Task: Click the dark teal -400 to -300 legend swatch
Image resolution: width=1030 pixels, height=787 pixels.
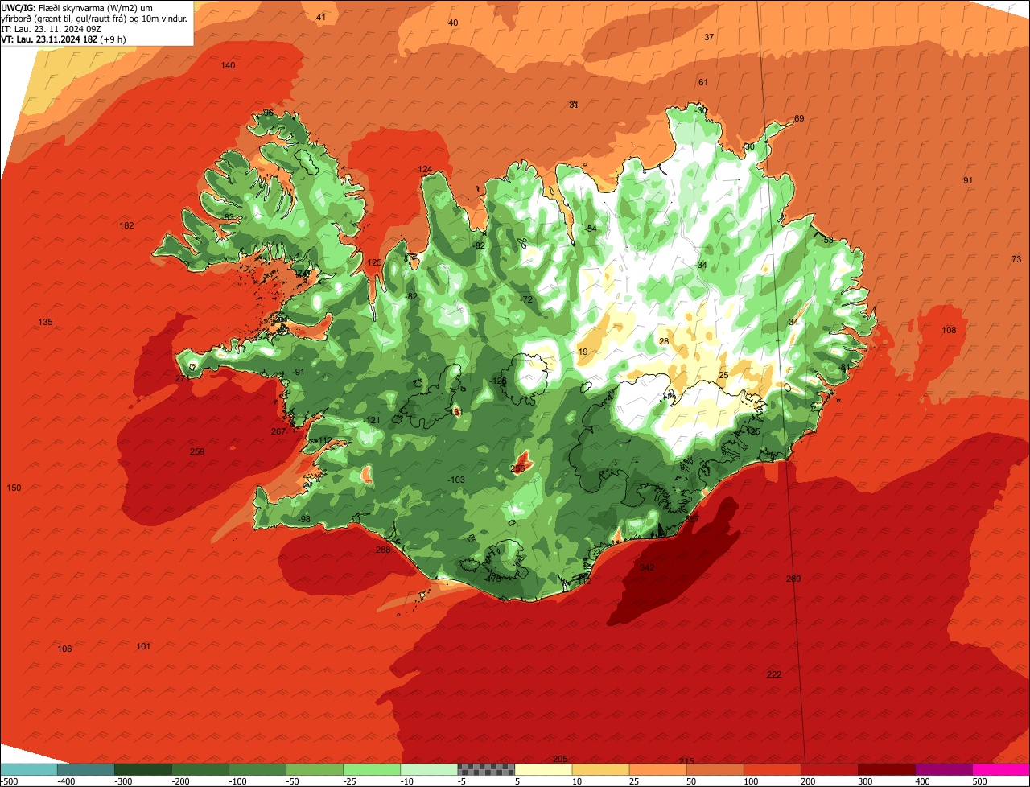Action: coord(86,769)
